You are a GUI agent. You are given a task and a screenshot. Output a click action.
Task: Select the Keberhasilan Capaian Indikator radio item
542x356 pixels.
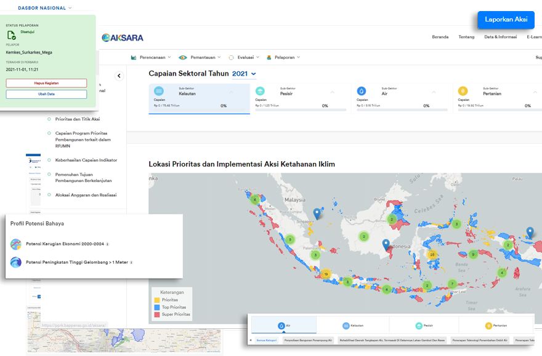pyautogui.click(x=48, y=160)
